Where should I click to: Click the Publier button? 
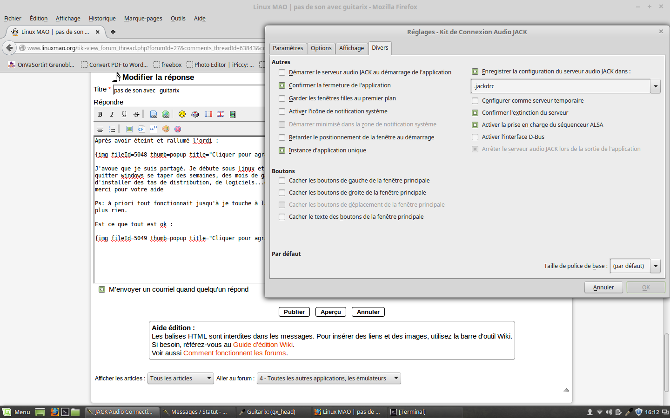pyautogui.click(x=294, y=312)
